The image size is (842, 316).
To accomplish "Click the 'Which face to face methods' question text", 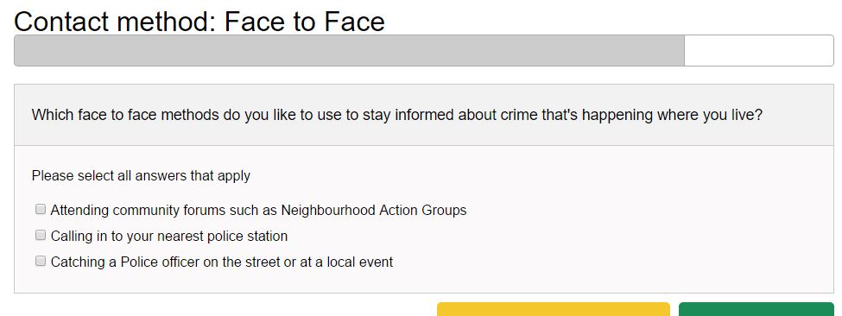I will pos(397,115).
